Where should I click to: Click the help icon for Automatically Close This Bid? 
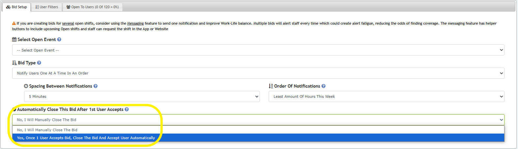coord(127,109)
